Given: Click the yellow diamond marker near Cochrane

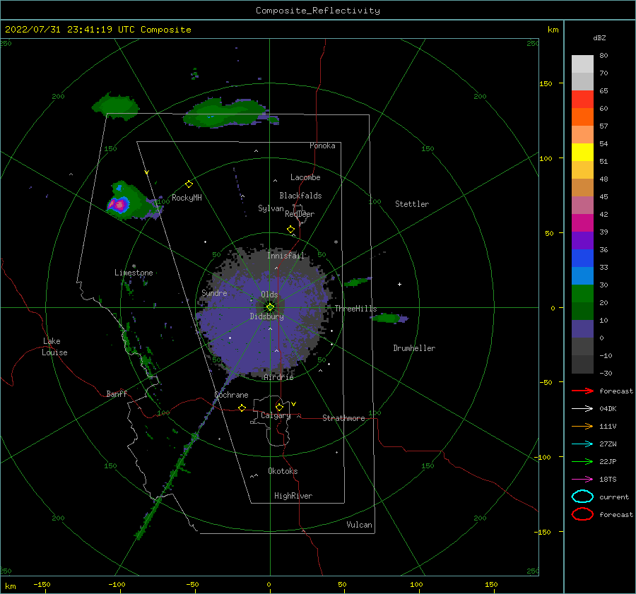Looking at the screenshot, I should tap(242, 408).
